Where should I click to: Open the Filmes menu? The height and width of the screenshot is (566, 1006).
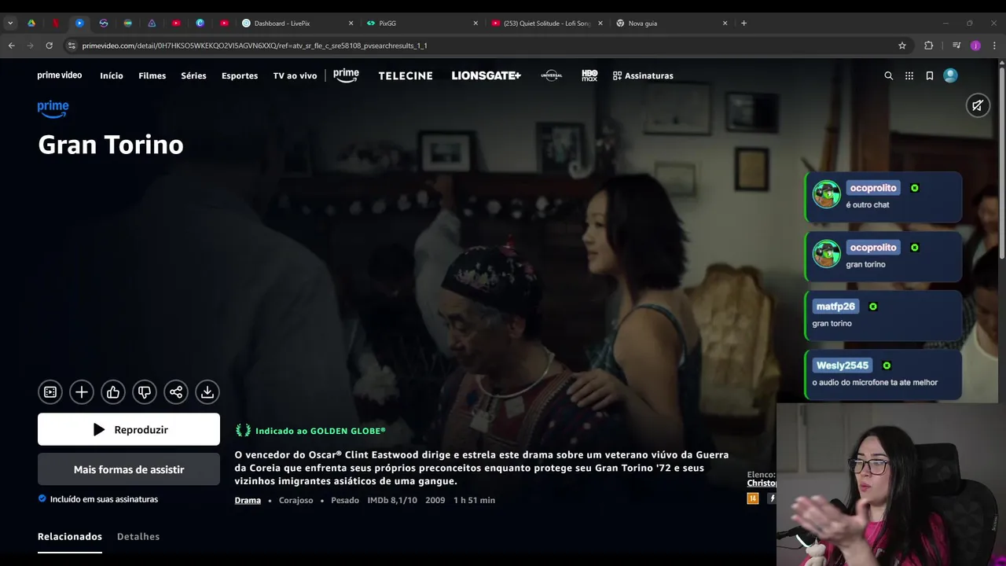click(152, 75)
